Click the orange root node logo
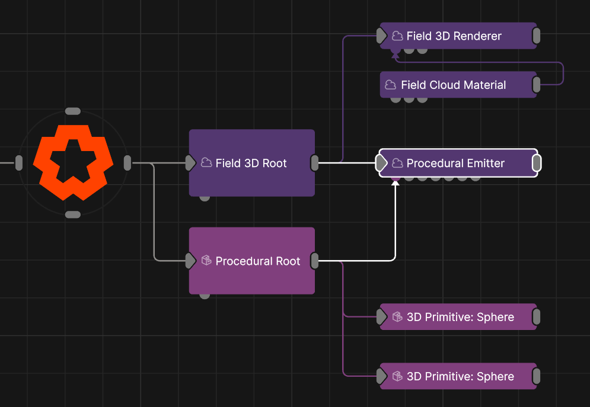Image resolution: width=590 pixels, height=407 pixels. (72, 162)
